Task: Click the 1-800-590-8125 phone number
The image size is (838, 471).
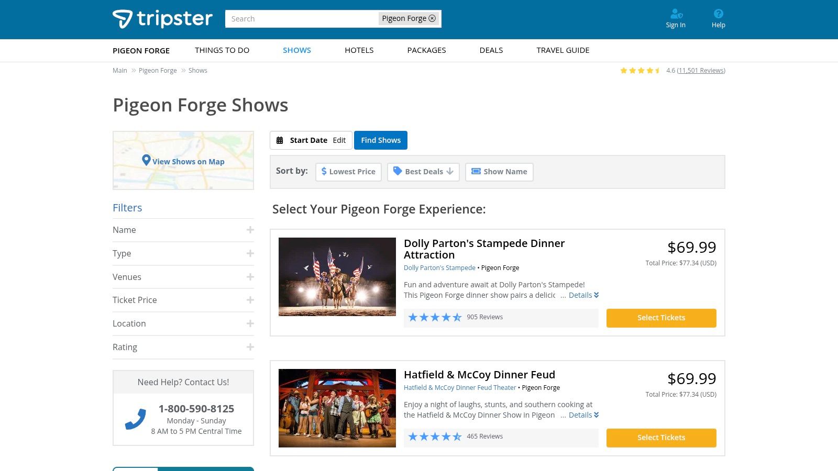Action: point(196,409)
